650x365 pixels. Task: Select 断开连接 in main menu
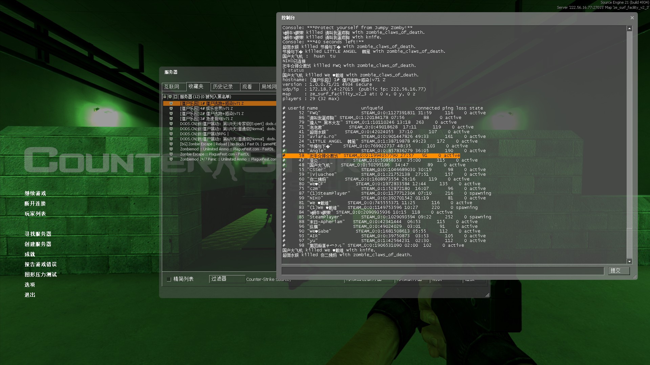35,204
